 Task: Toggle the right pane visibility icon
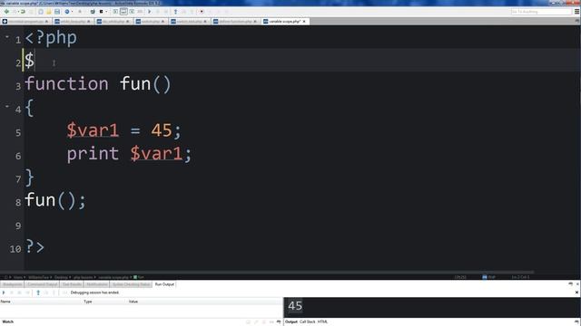tap(132, 12)
